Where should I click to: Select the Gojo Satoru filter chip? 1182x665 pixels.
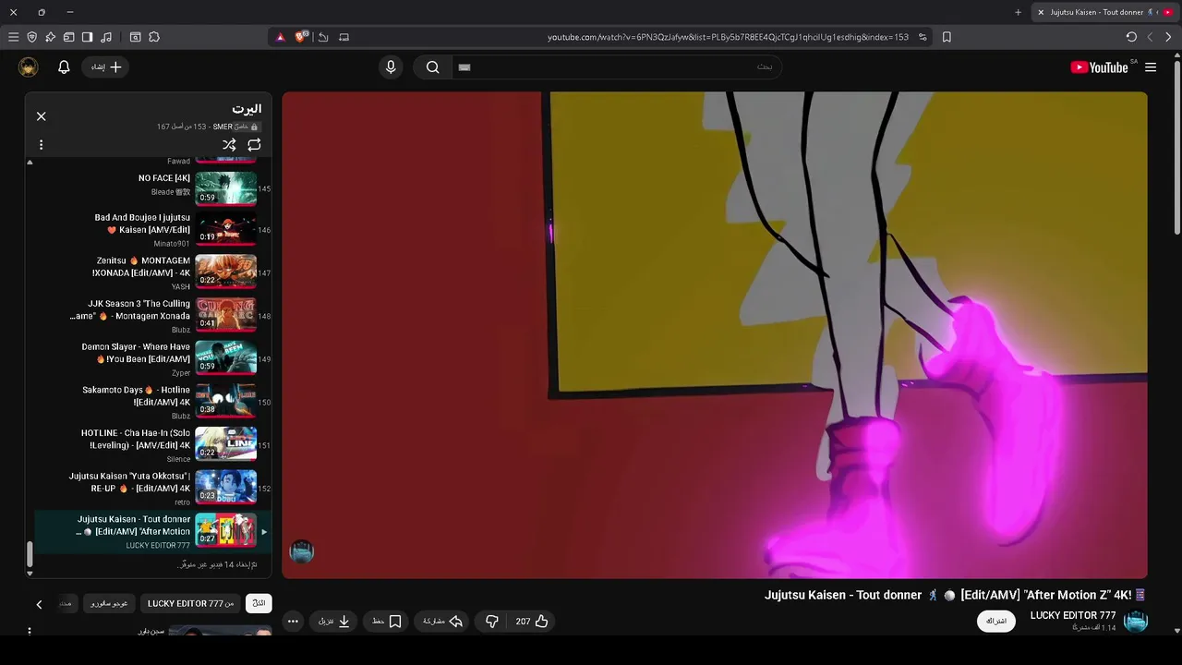[110, 603]
